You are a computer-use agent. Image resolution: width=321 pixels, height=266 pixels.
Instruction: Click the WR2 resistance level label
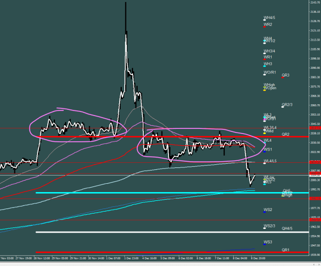tap(268, 25)
